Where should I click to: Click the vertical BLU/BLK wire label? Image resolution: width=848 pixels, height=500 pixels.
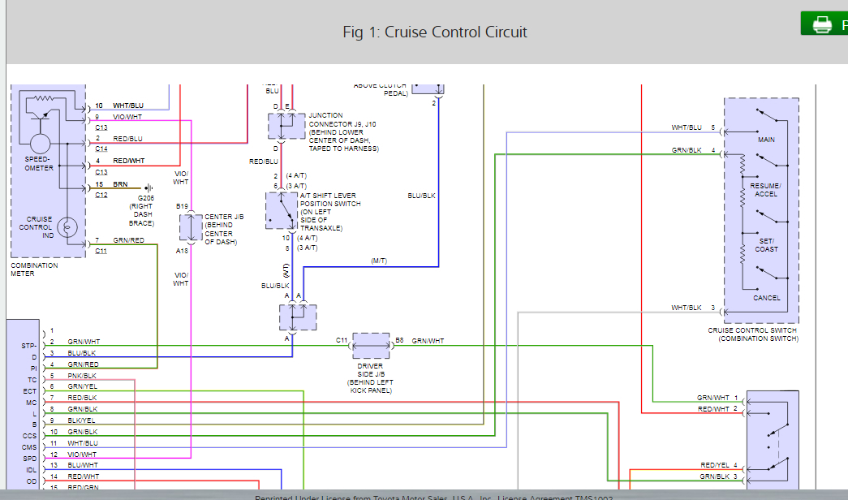422,196
